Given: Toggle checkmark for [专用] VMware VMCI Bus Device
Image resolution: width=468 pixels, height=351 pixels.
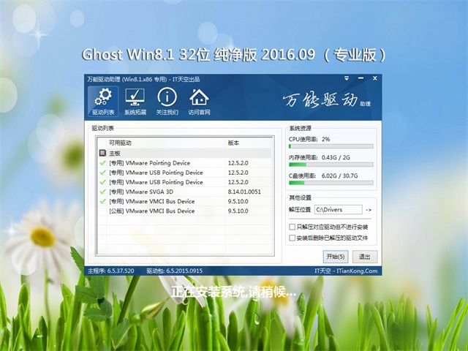Looking at the screenshot, I should (x=102, y=201).
